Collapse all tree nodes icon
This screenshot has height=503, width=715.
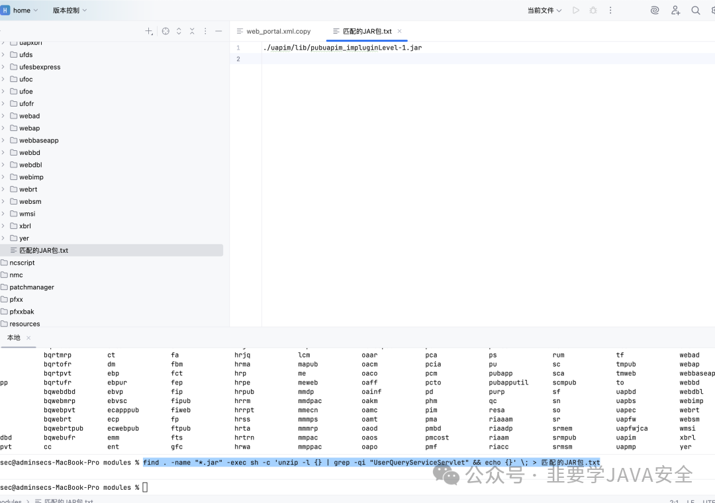click(x=192, y=31)
